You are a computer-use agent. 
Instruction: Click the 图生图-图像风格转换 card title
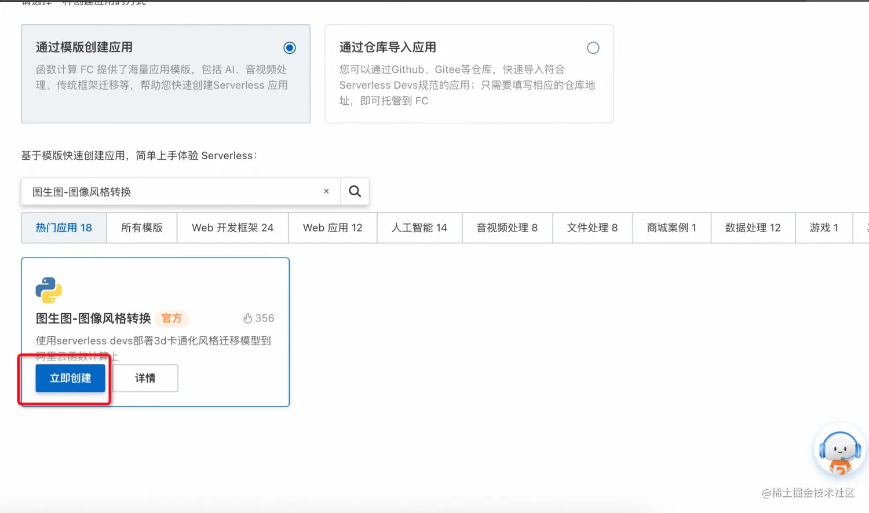click(x=93, y=318)
